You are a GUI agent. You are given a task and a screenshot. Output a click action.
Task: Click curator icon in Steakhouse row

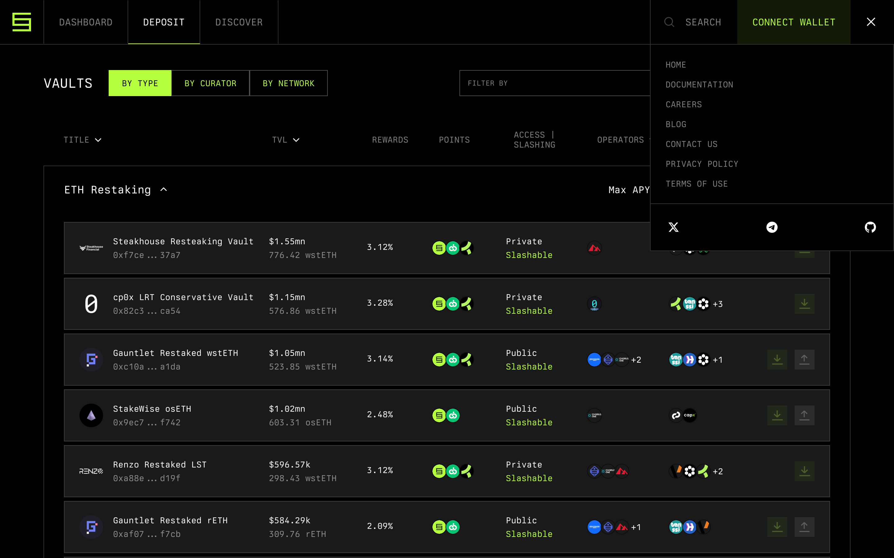tap(594, 248)
